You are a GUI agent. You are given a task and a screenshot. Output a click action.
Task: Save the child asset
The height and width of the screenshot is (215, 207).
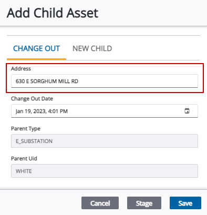coord(185,203)
